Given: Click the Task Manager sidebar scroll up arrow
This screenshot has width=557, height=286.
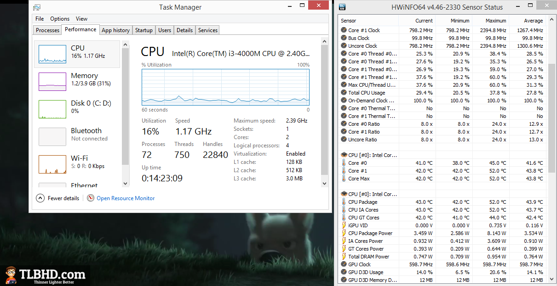Looking at the screenshot, I should coord(126,45).
